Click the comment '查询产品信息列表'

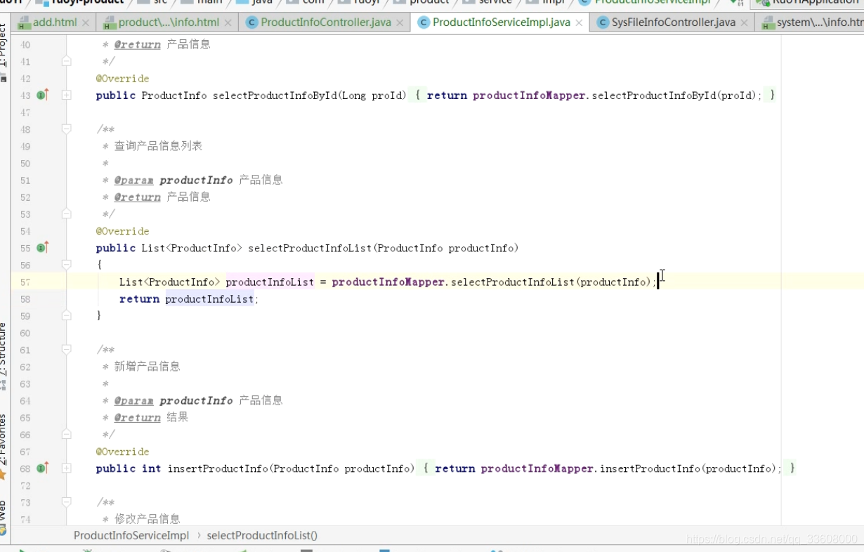click(x=158, y=146)
